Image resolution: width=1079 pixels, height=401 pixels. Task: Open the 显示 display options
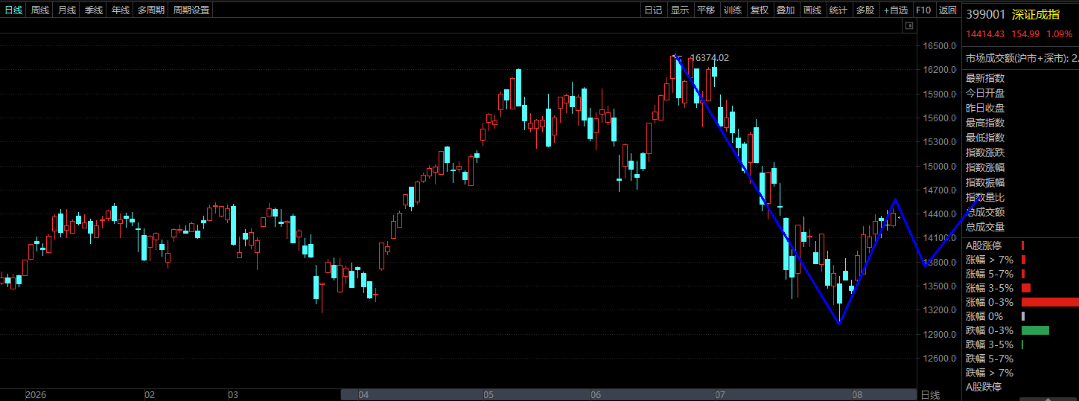tap(680, 10)
